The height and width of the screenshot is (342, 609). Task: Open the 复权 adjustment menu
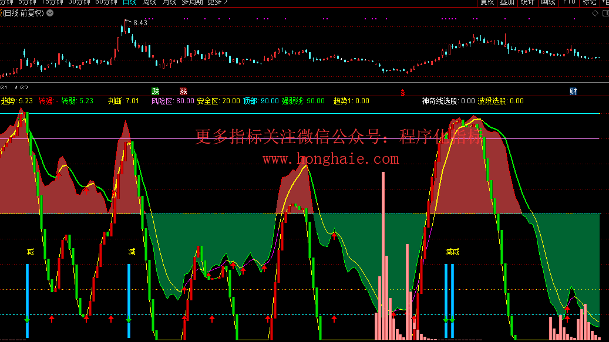coord(487,2)
